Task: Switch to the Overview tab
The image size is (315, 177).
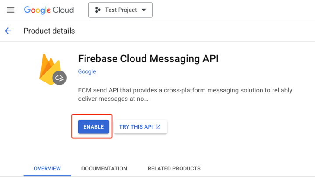Action: (x=47, y=168)
